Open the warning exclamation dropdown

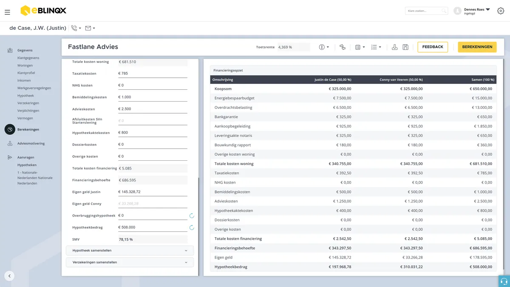pyautogui.click(x=324, y=47)
